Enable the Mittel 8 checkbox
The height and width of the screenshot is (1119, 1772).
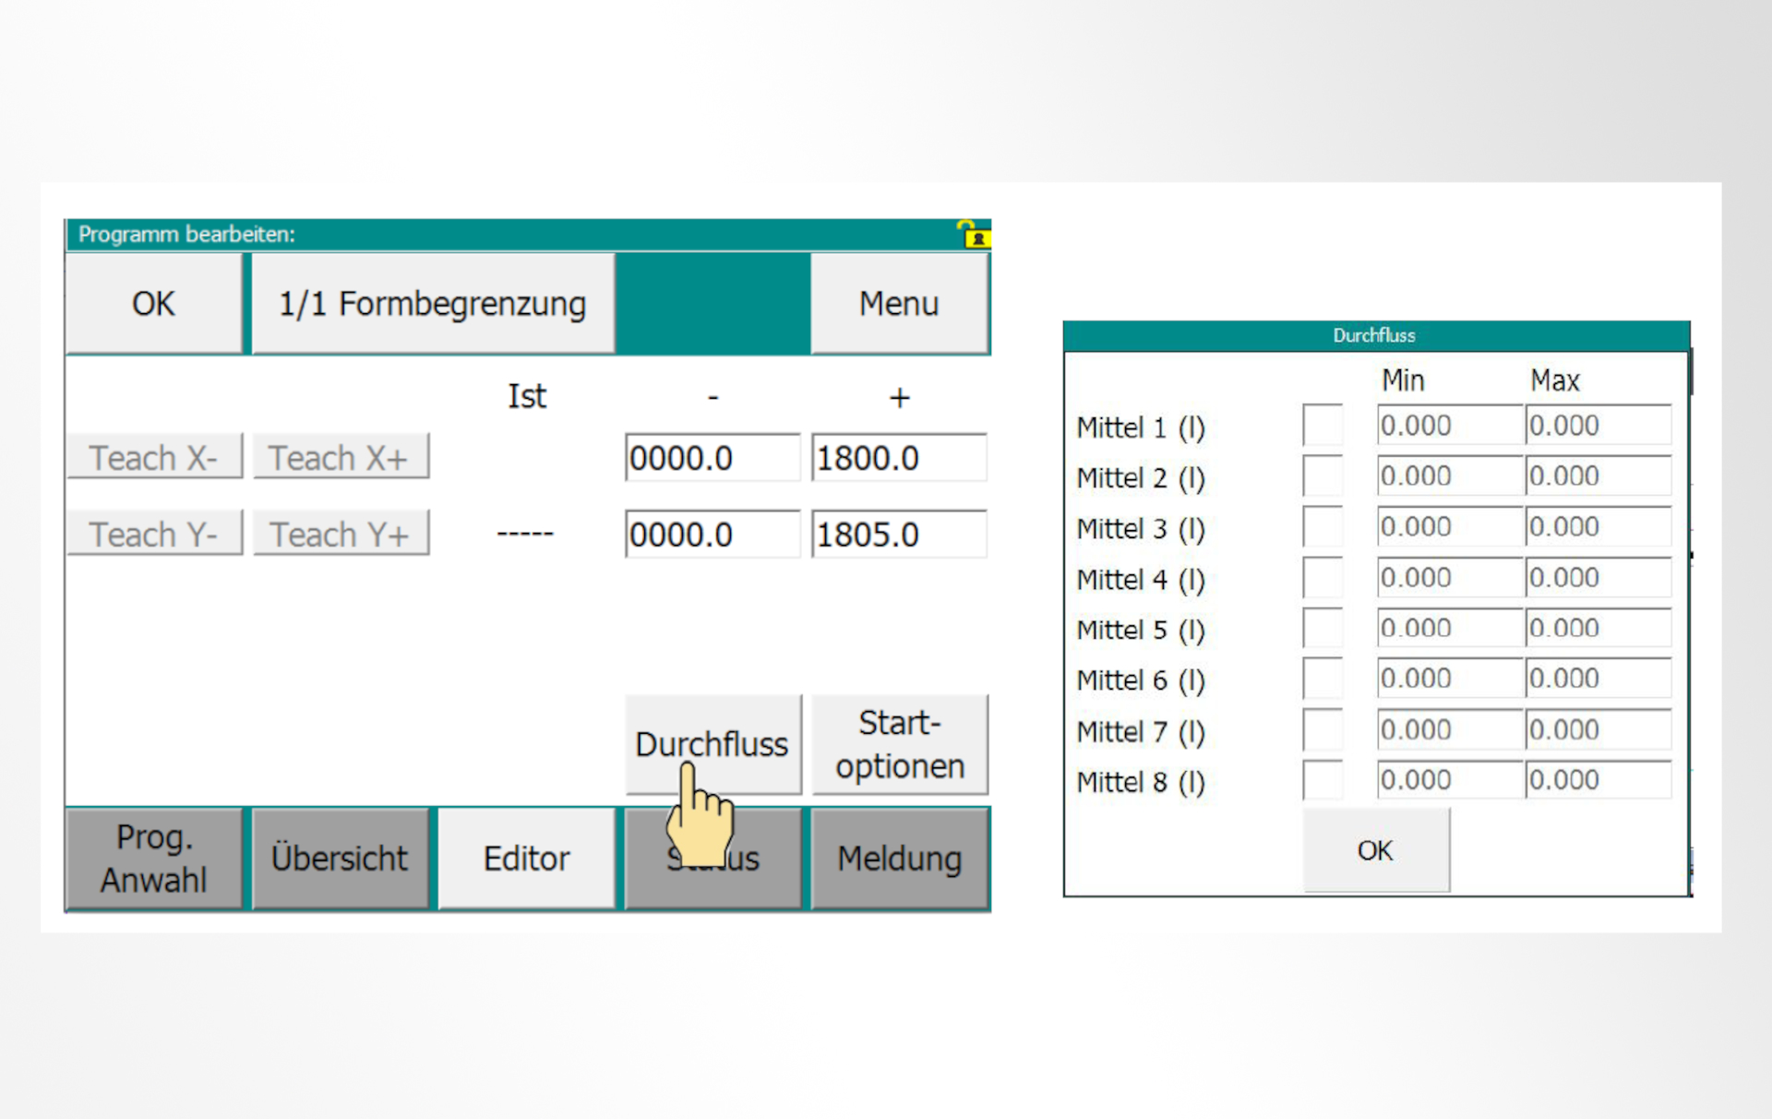pyautogui.click(x=1323, y=780)
